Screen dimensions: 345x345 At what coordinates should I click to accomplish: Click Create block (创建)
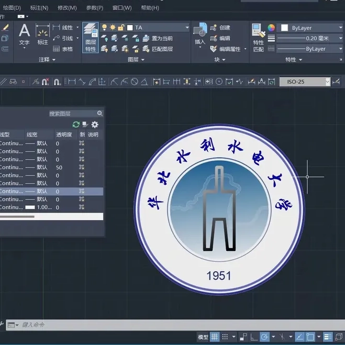click(220, 28)
